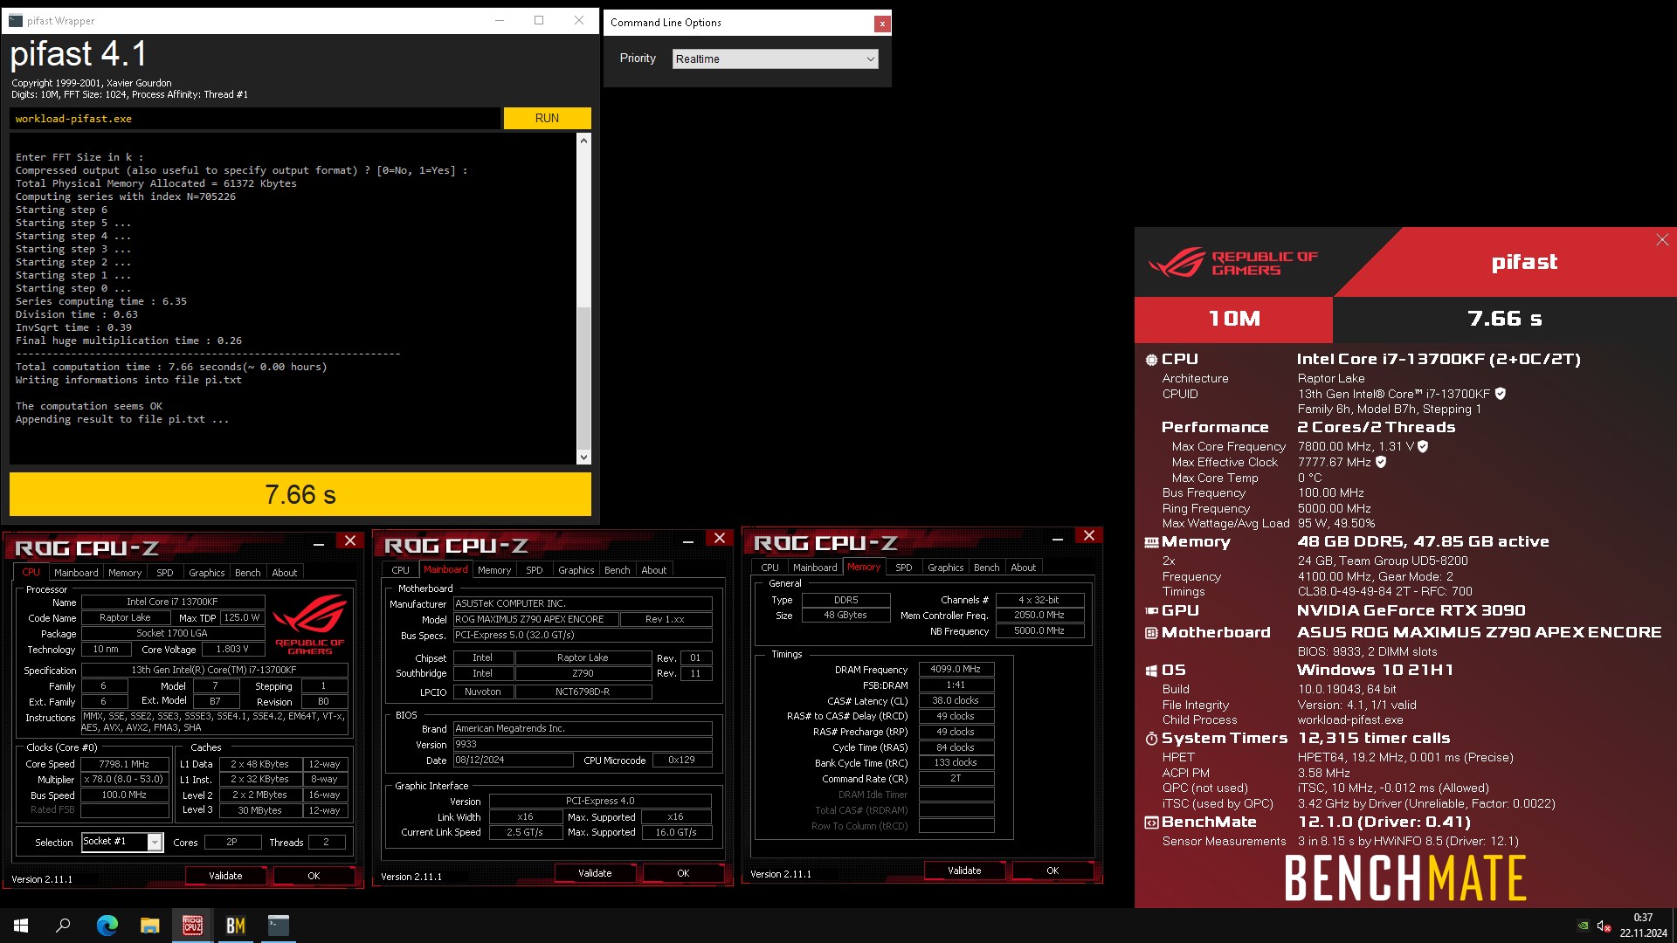Click the Multiplier x 78.0 value

click(x=124, y=779)
